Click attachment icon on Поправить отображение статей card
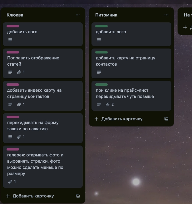 [19, 72]
